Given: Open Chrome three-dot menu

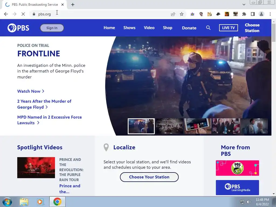Looking at the screenshot, I should (270, 14).
